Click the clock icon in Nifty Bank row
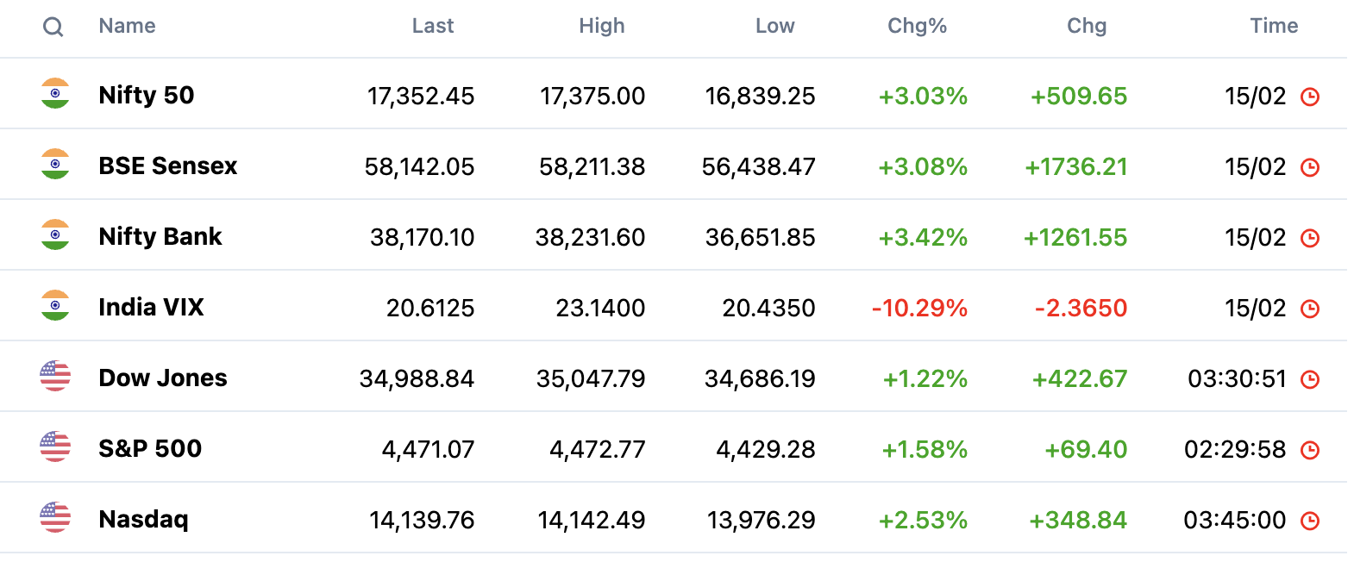Viewport: 1354px width, 562px height. (1309, 238)
